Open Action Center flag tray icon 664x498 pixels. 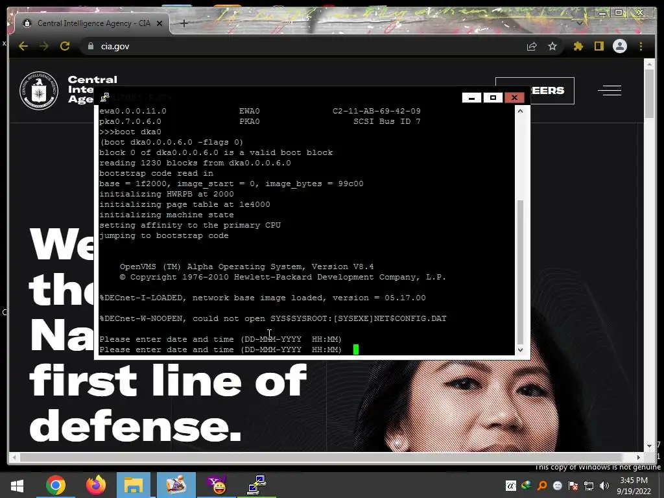point(573,486)
